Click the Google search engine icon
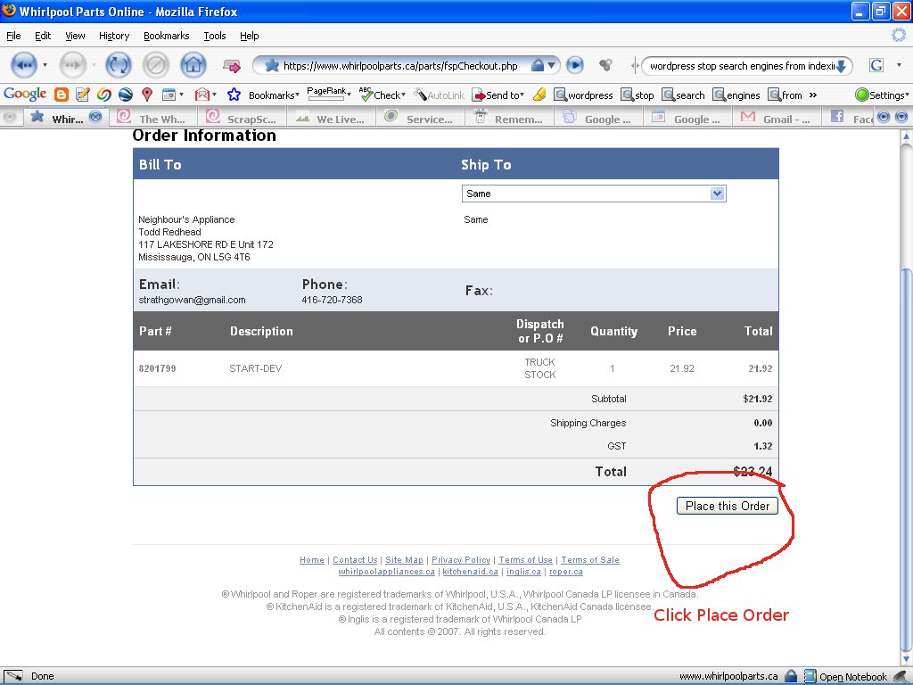The height and width of the screenshot is (685, 913). [x=876, y=65]
